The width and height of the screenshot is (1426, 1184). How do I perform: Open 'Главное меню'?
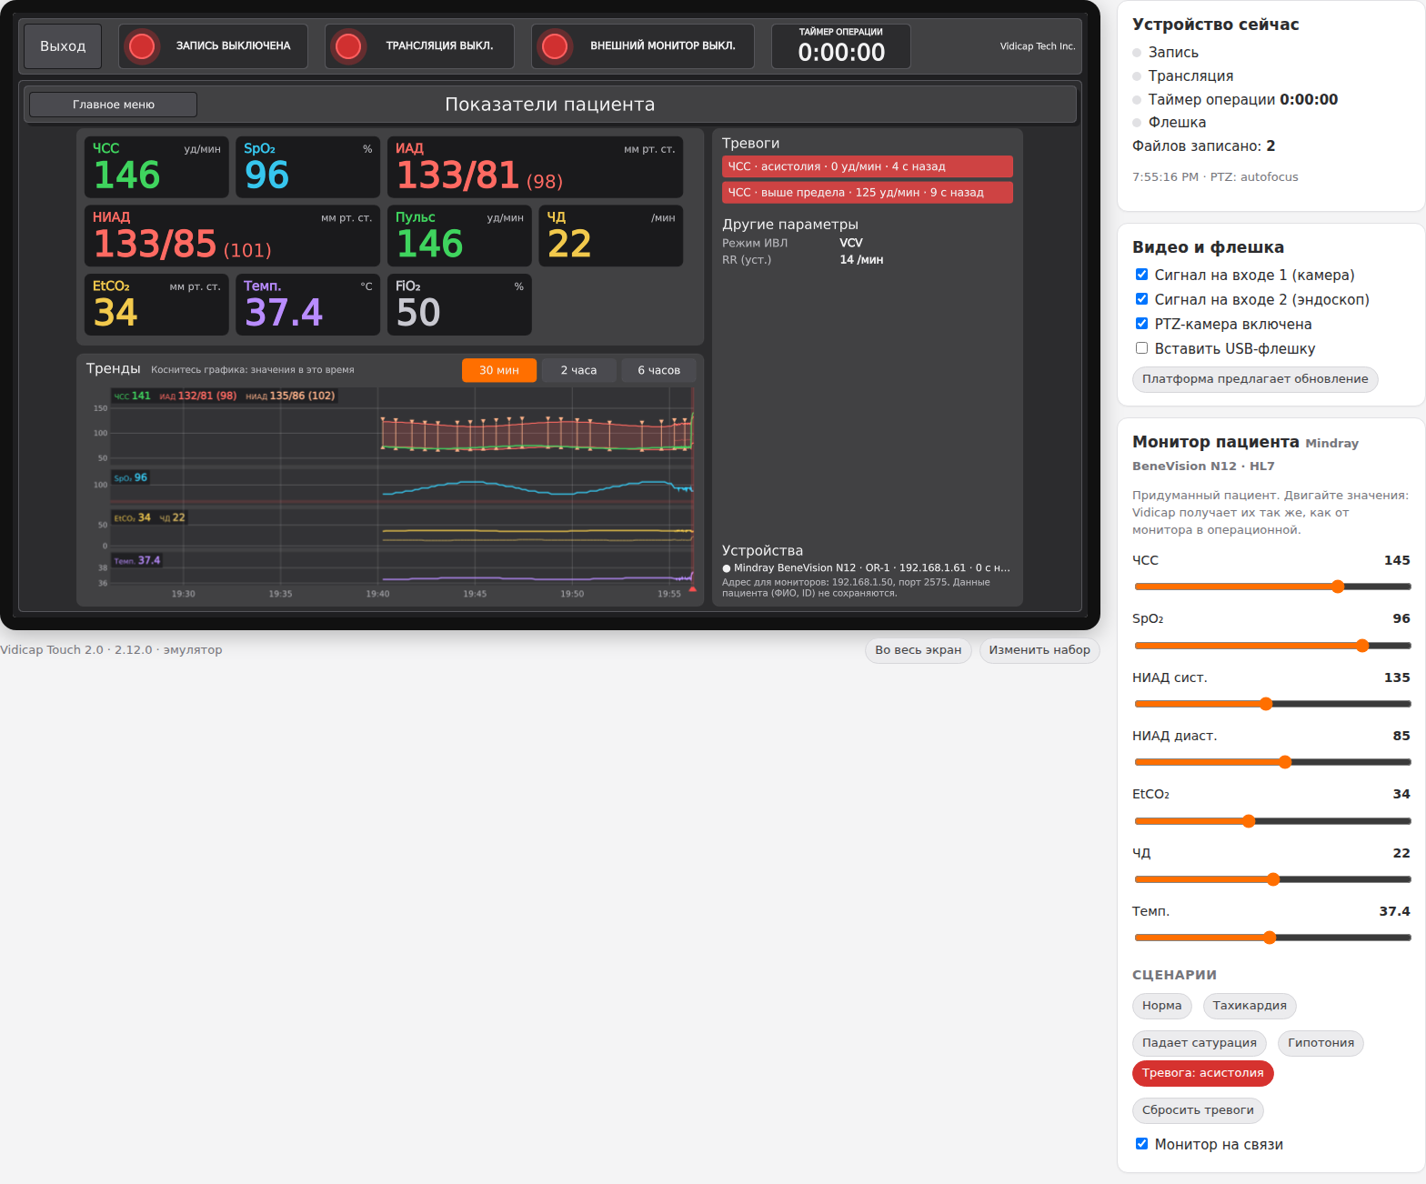coord(113,105)
